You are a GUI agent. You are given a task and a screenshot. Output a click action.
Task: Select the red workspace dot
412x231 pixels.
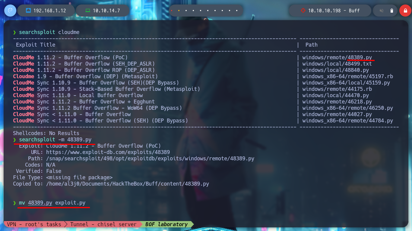click(x=172, y=11)
